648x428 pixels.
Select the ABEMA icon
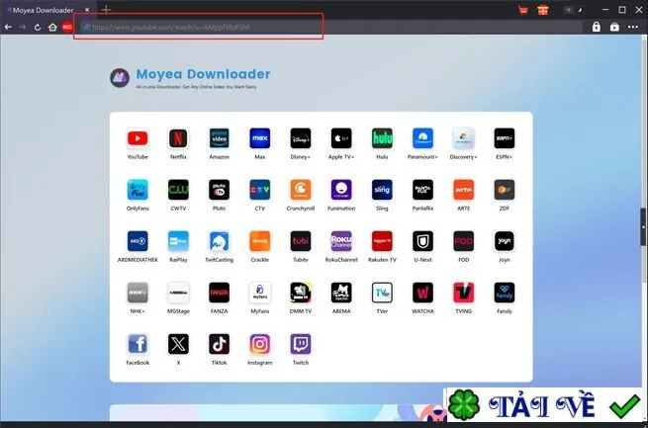coord(341,293)
